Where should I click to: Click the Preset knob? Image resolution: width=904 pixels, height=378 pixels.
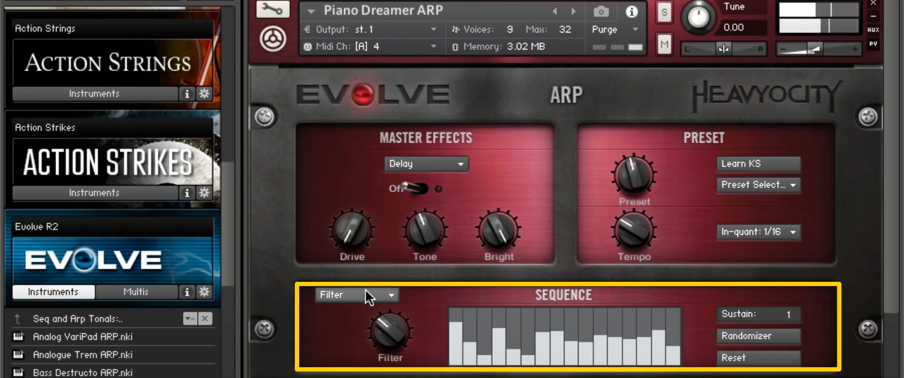coord(634,174)
